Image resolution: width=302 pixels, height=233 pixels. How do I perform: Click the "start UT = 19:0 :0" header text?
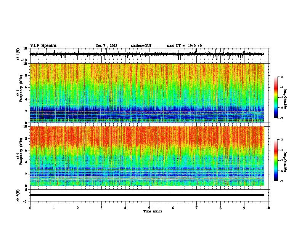coord(184,46)
